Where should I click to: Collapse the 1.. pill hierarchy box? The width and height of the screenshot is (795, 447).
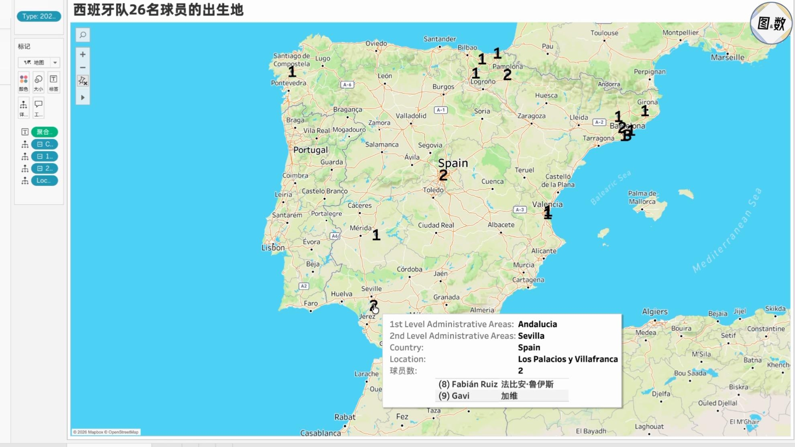(x=40, y=156)
